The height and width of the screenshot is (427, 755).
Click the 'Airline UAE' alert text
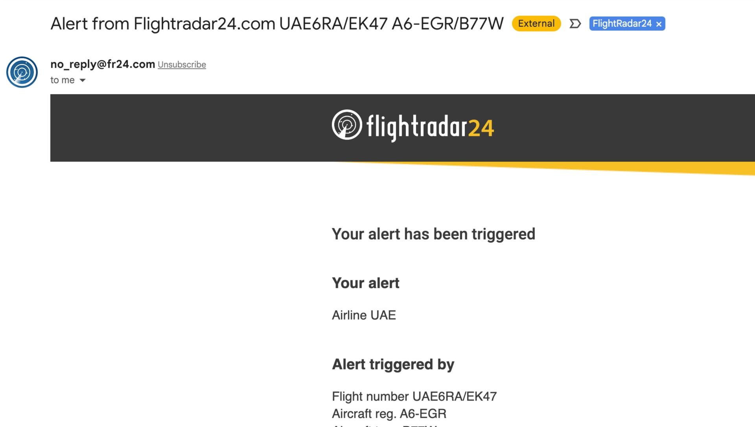tap(364, 315)
